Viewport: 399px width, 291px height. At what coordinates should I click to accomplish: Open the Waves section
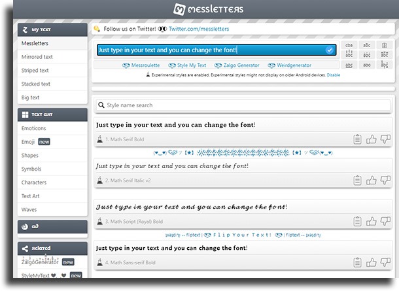[x=52, y=209]
